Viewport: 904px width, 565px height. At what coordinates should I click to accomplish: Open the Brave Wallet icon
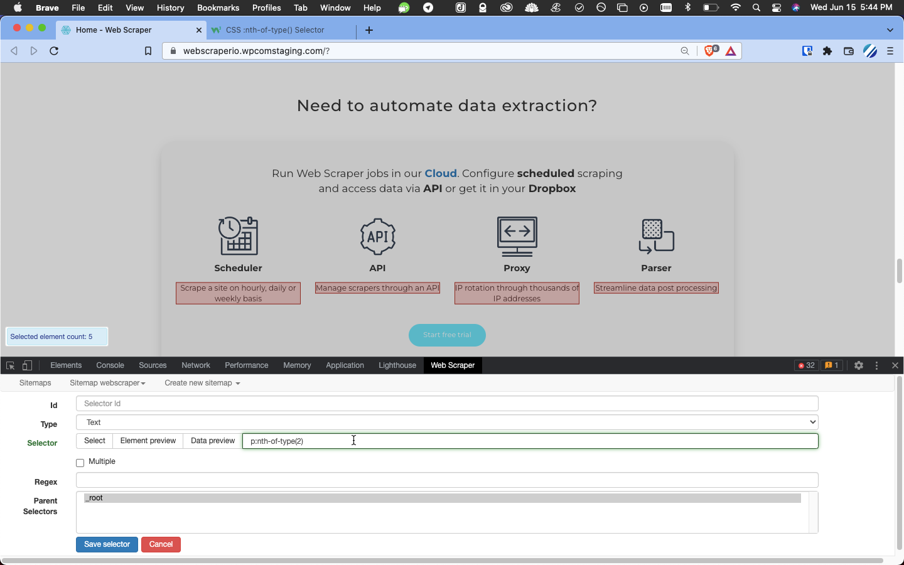tap(849, 51)
